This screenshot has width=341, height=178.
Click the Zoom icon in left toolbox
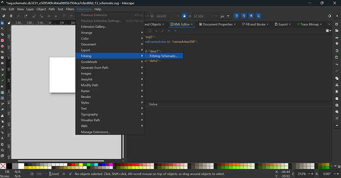[2, 150]
